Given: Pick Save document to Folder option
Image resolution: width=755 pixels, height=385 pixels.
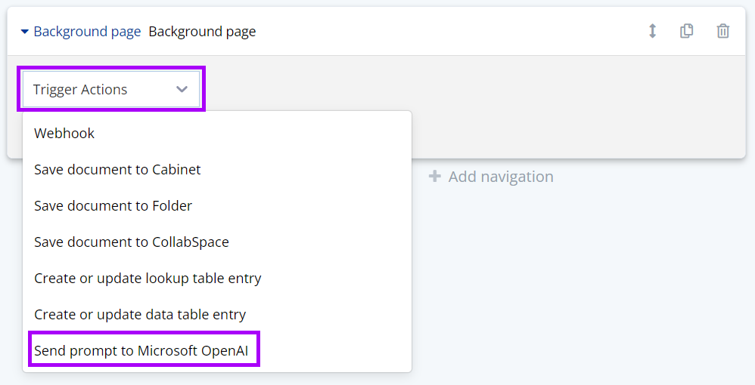Looking at the screenshot, I should [113, 205].
